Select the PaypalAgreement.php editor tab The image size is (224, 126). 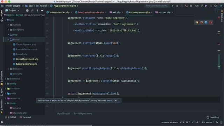click(139, 12)
